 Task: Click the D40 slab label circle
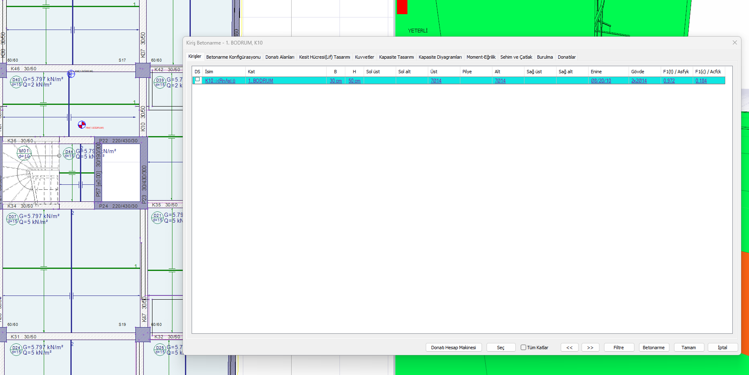[x=16, y=82]
